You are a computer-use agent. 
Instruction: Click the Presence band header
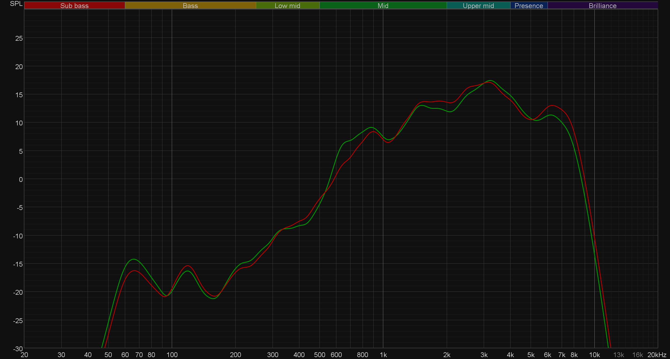click(x=528, y=6)
